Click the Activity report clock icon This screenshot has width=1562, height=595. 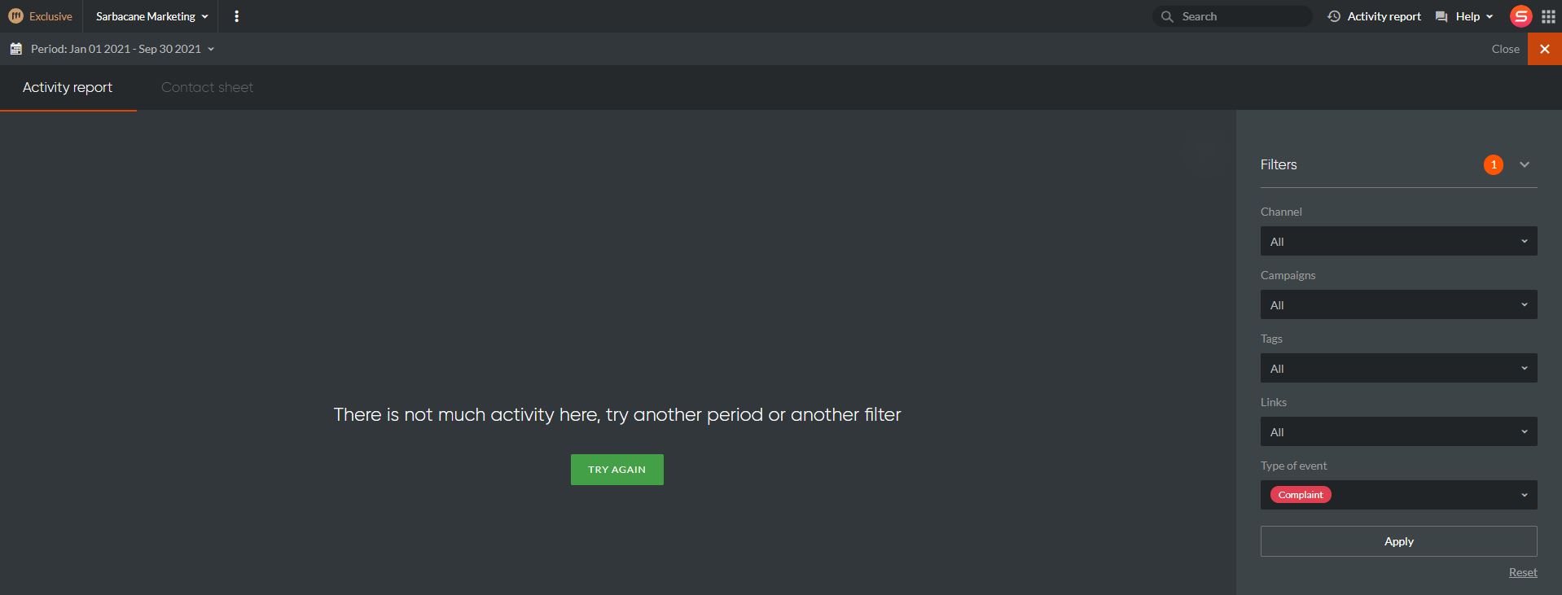point(1334,16)
